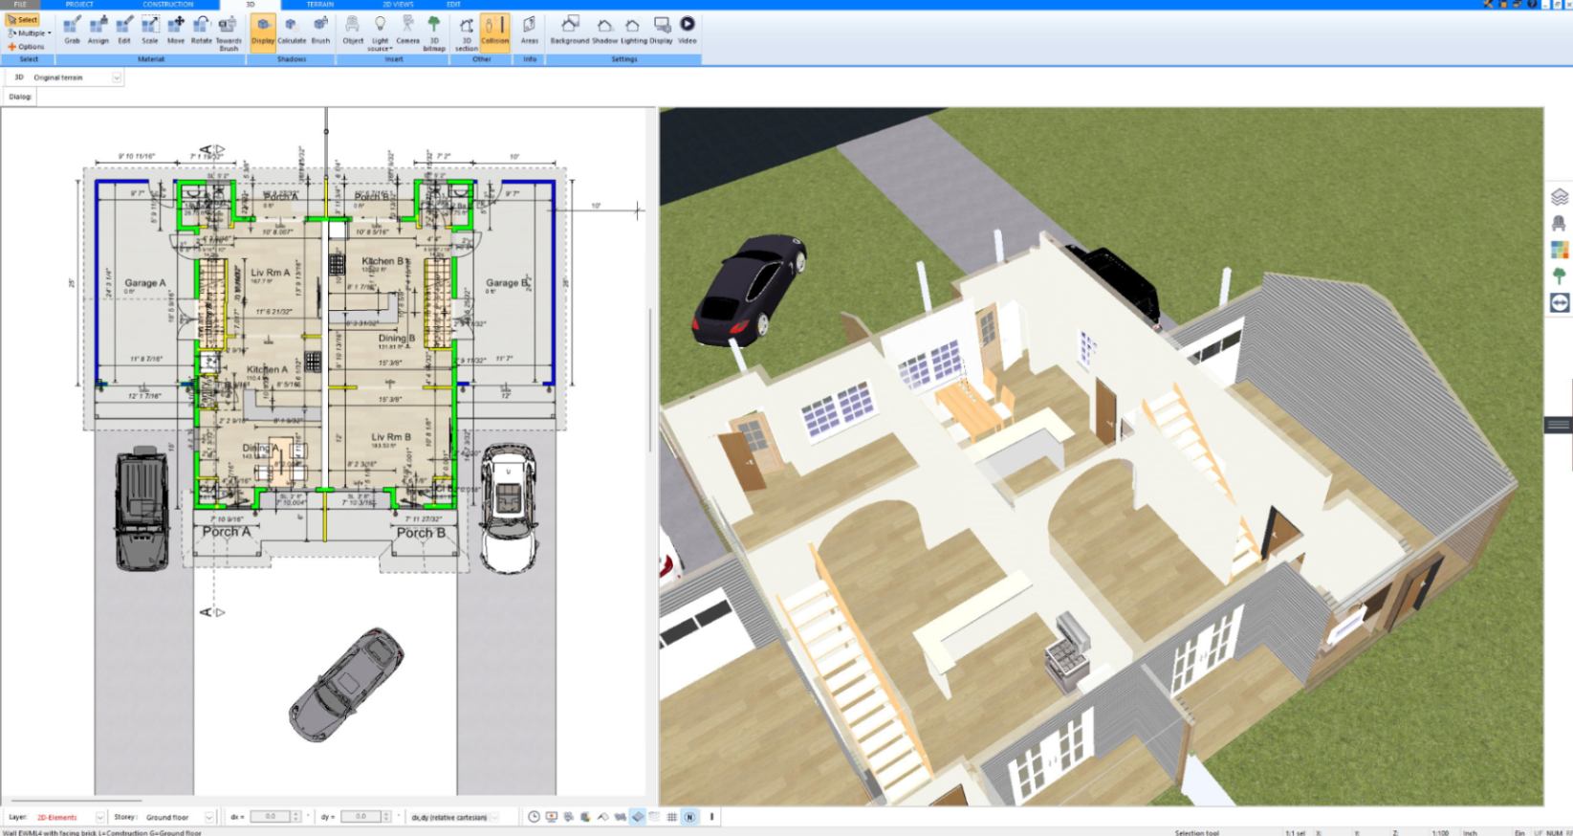Toggle the N button in bottom toolbar
Screen dimensions: 1573x836
(689, 817)
